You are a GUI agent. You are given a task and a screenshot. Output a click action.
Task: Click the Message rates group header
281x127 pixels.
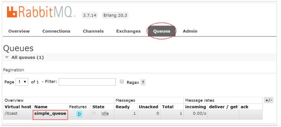[x=200, y=100]
